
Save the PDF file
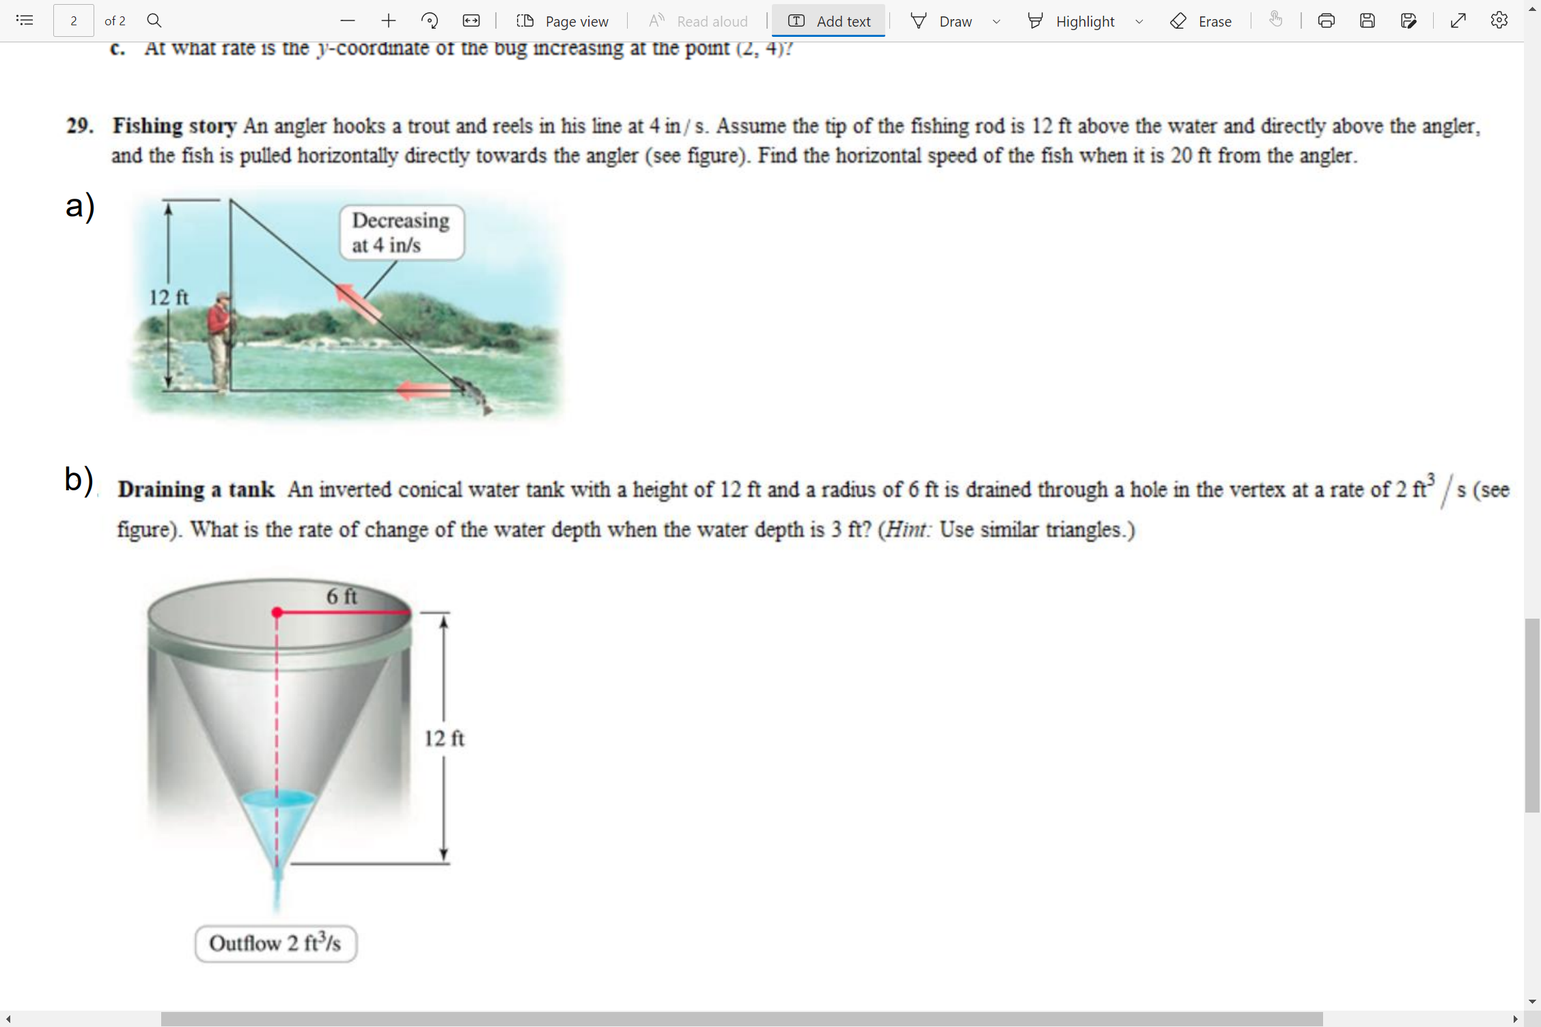(1368, 20)
